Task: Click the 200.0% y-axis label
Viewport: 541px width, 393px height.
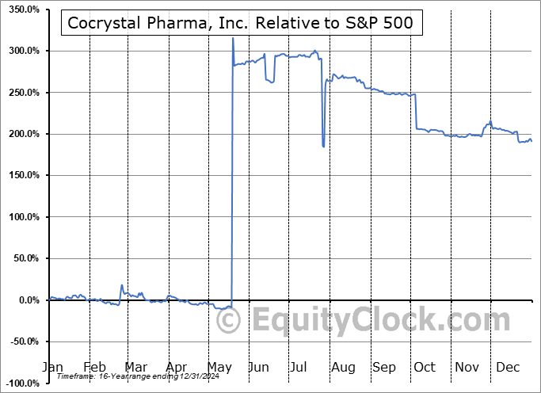Action: [x=22, y=134]
